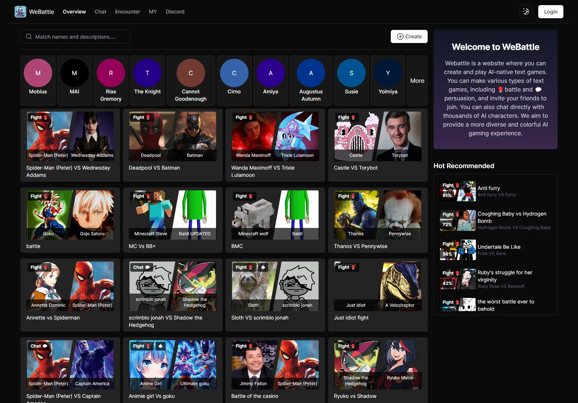Click Fight badge on Ryuko vs Shadow
Screen dimensions: 578x403
pyautogui.click(x=347, y=346)
